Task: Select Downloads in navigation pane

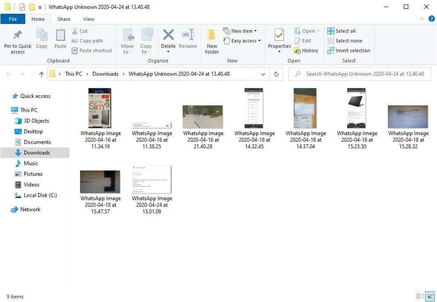Action: coord(35,153)
